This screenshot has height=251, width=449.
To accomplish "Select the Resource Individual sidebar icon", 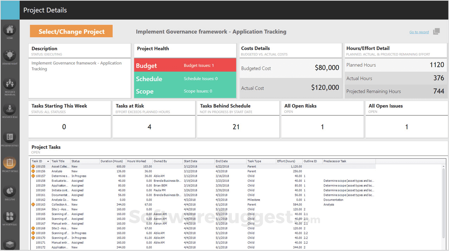I will pos(10,84).
